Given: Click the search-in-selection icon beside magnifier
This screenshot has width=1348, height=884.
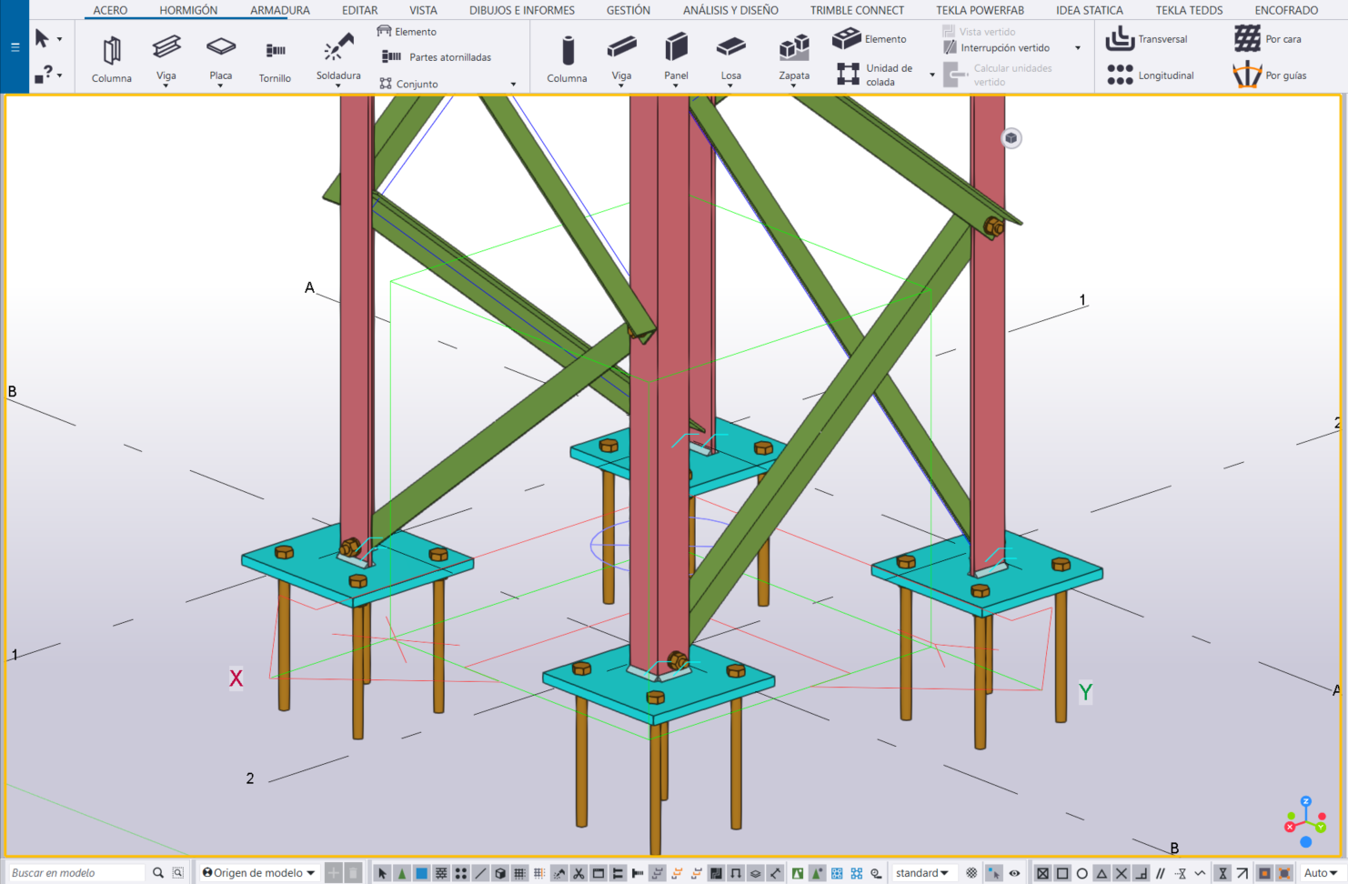Looking at the screenshot, I should pos(178,873).
